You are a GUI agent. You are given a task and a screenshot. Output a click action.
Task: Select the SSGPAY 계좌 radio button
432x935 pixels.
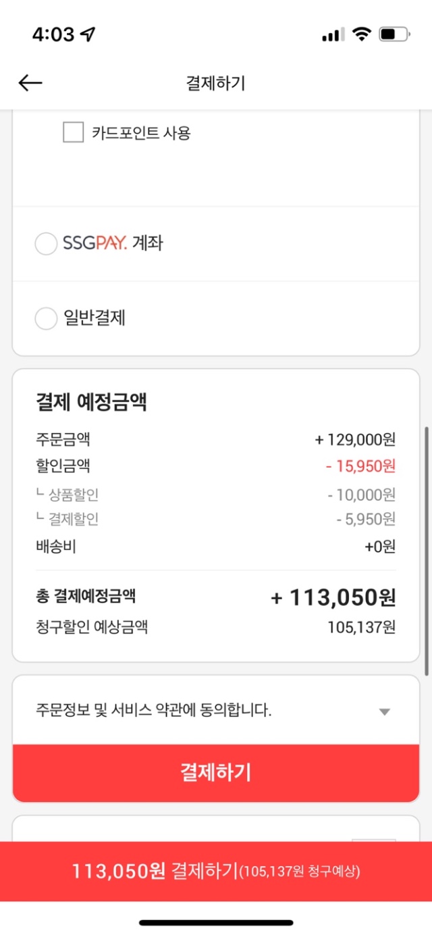(46, 244)
